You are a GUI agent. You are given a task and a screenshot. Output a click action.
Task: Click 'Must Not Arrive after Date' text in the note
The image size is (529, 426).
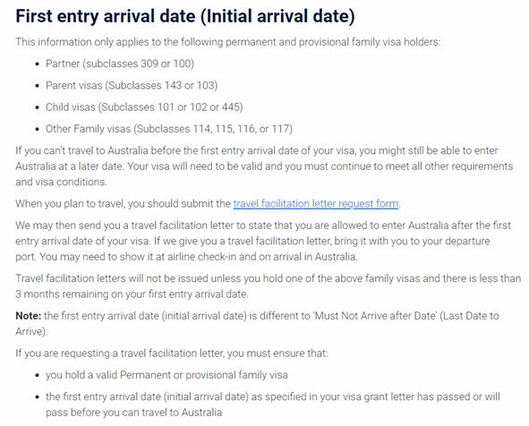[376, 316]
